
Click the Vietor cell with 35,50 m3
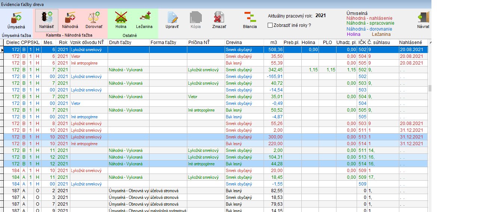click(76, 56)
